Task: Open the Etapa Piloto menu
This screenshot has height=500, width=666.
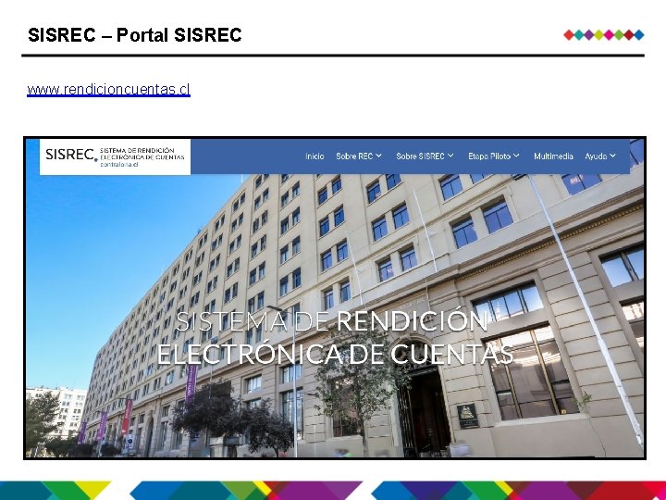Action: (x=489, y=156)
